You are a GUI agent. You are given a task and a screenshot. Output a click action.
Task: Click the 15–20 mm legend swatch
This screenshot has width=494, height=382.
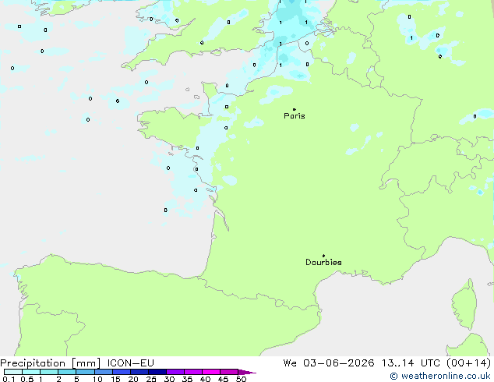coord(122,372)
